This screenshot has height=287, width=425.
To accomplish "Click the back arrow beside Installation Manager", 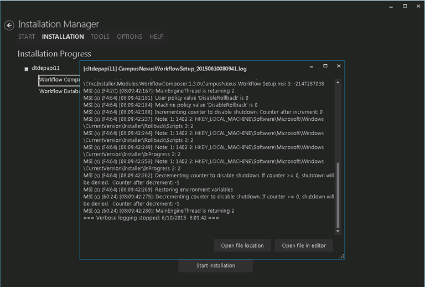I will click(9, 25).
